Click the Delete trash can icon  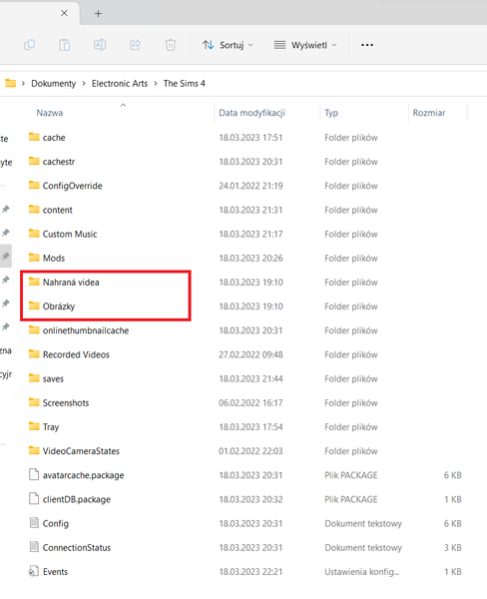(x=171, y=45)
